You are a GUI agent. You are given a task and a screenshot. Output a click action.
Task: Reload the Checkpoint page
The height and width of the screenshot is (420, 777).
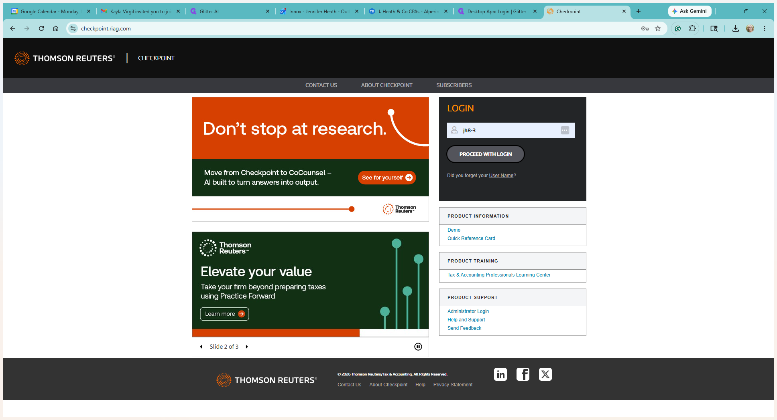(41, 28)
